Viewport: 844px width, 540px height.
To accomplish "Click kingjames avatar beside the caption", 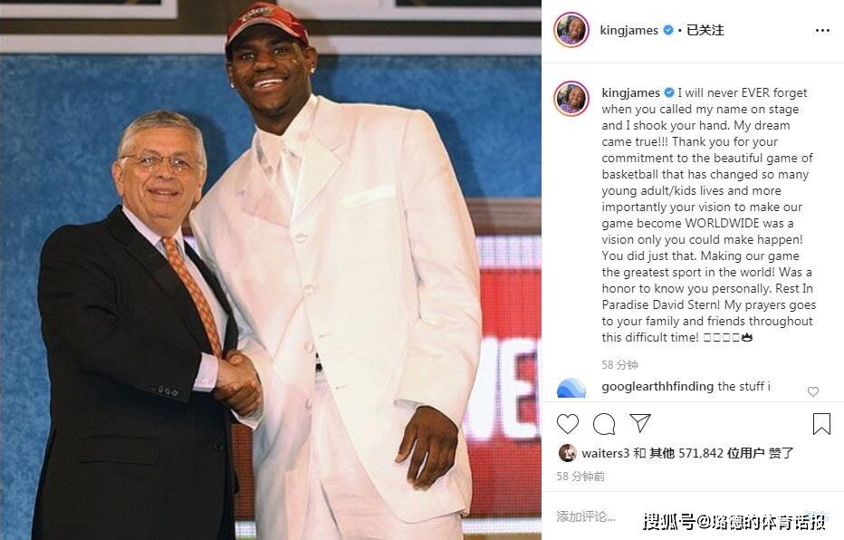I will point(571,99).
